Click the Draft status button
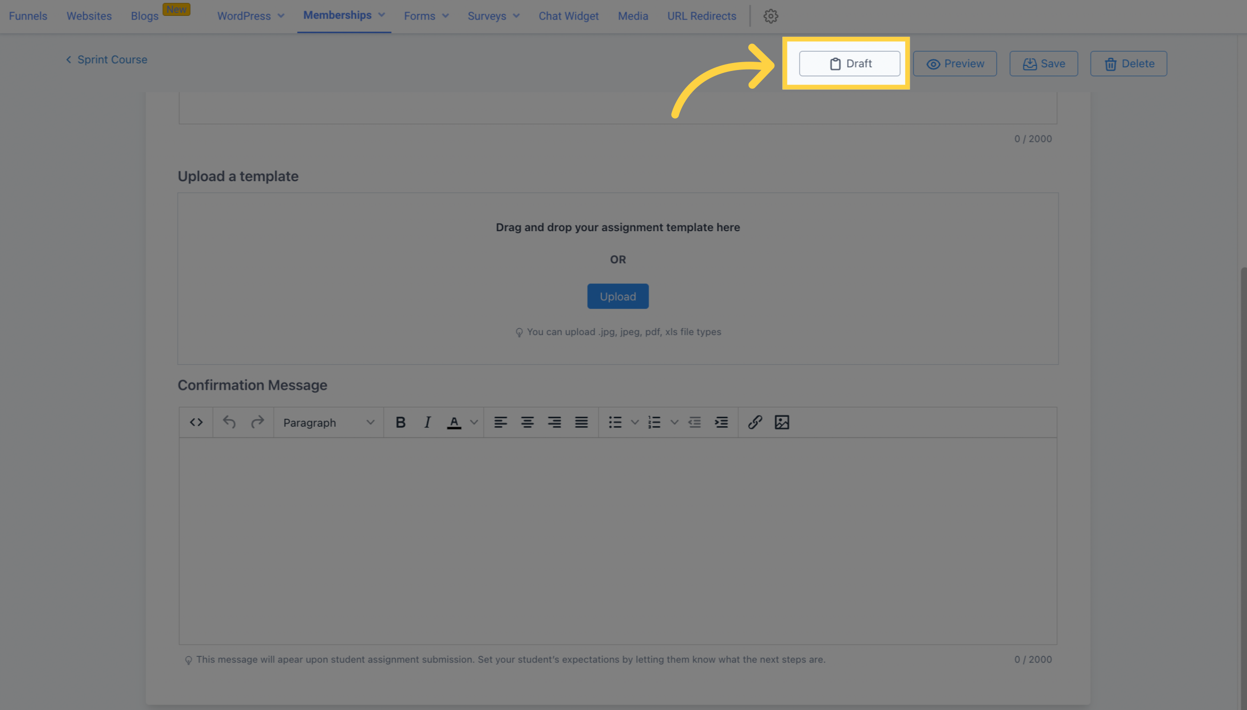This screenshot has width=1247, height=710. (x=850, y=63)
